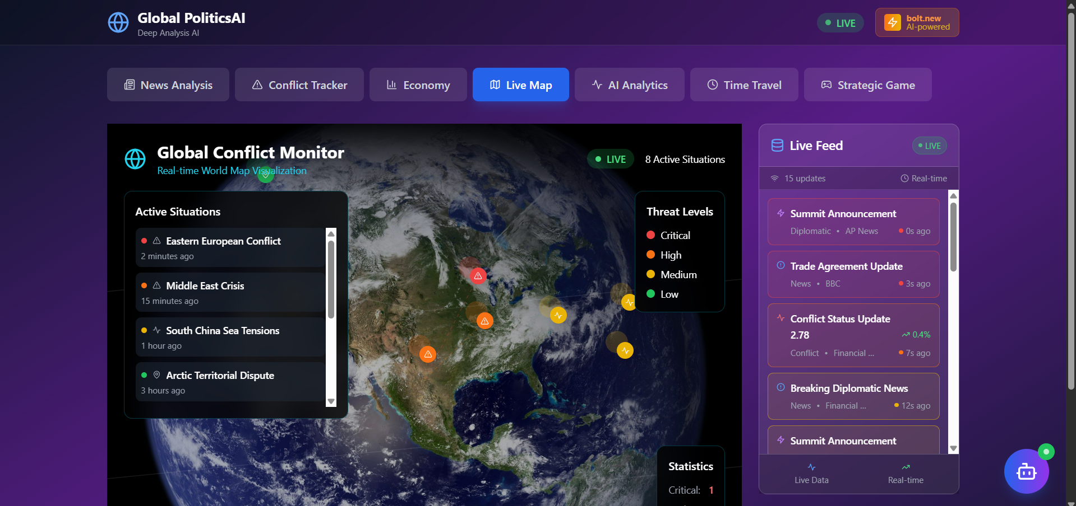This screenshot has width=1076, height=506.
Task: Open the News Analysis tab
Action: [x=168, y=85]
